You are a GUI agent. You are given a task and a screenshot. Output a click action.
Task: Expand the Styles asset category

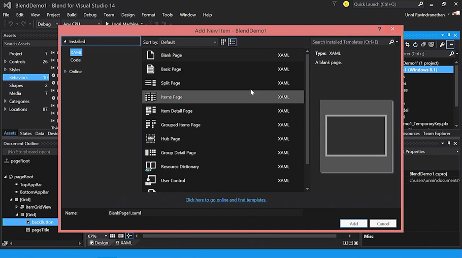(x=5, y=70)
